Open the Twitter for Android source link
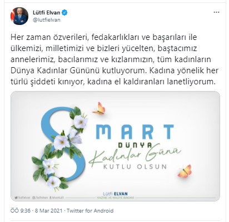 (x=90, y=210)
